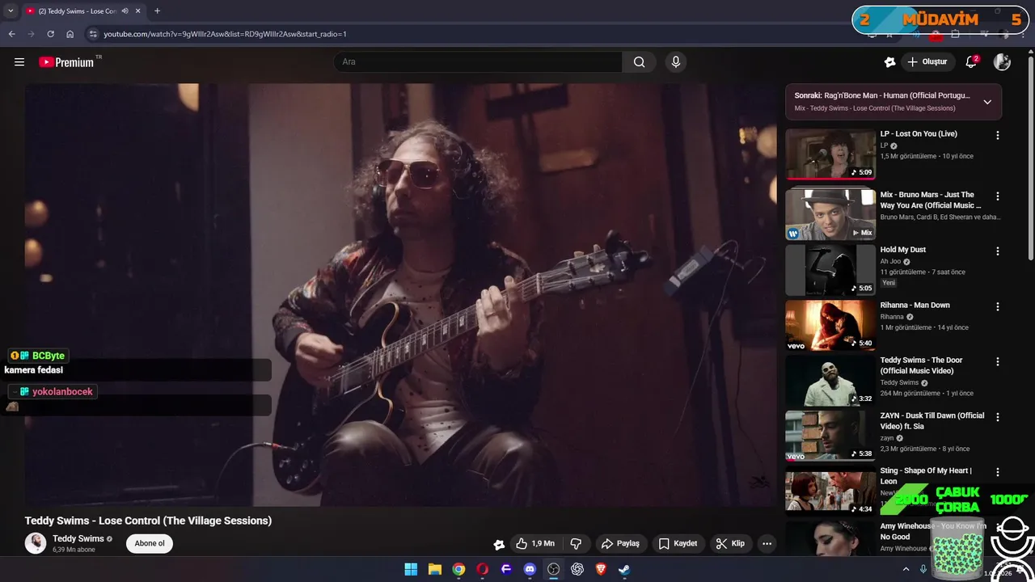View site information icon in address bar
The image size is (1035, 582).
[x=93, y=34]
